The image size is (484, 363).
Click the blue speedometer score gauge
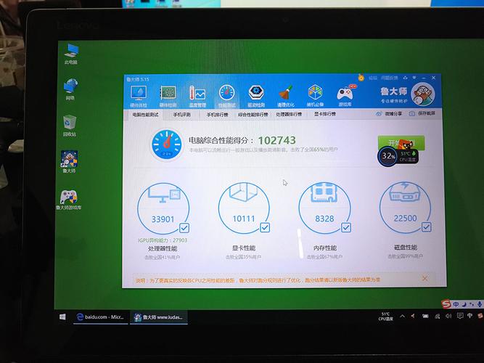[x=167, y=144]
